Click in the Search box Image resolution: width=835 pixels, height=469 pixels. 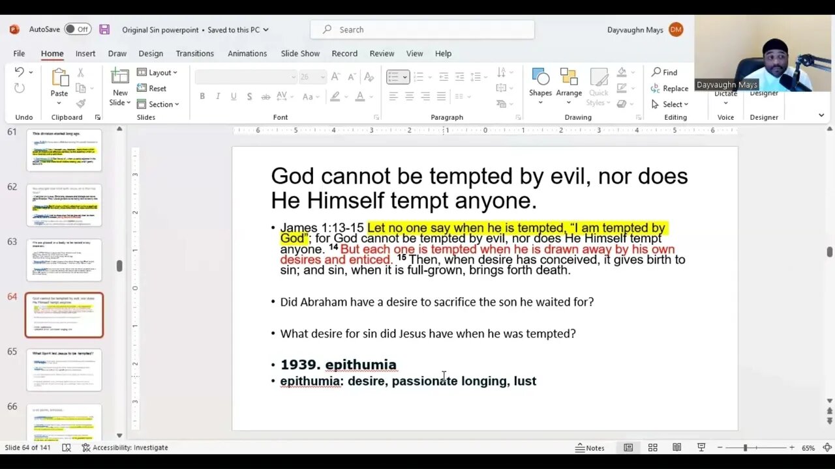422,29
